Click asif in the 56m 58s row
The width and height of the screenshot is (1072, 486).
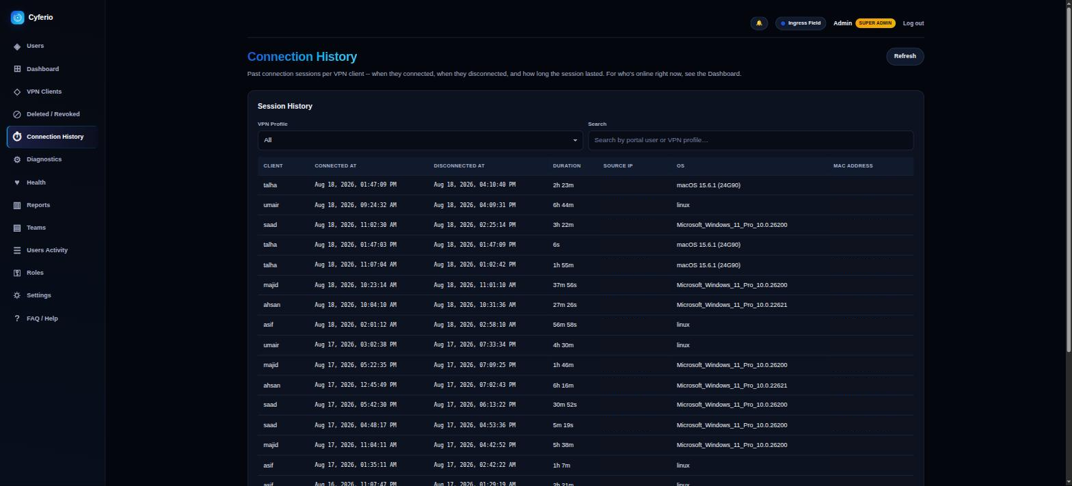(268, 325)
